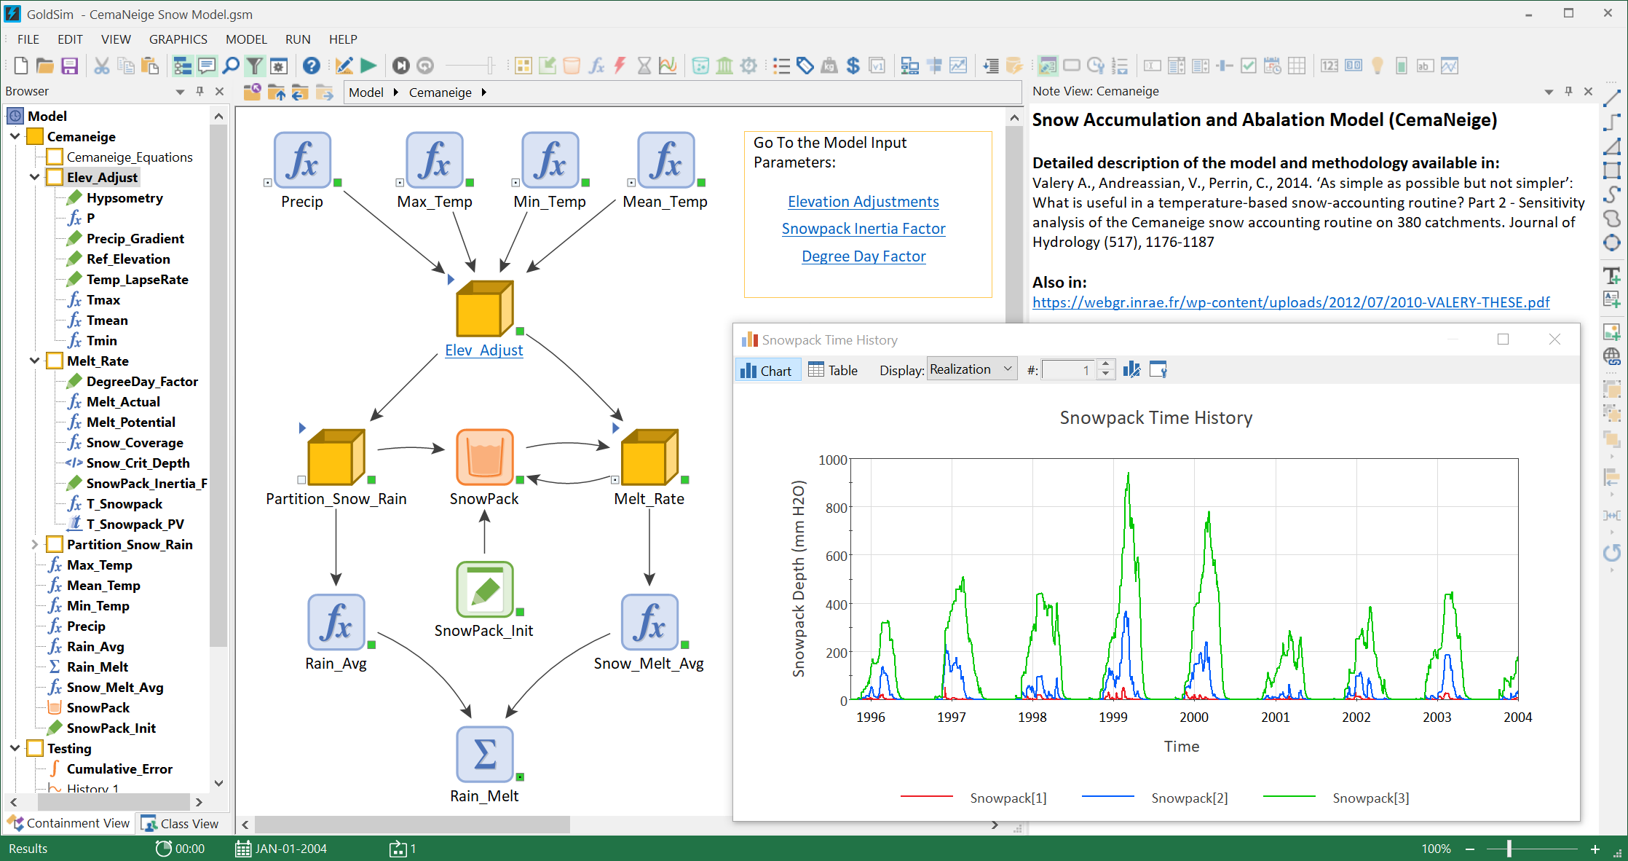
Task: Select the SnowPack reservoir element on the canvas
Action: coord(485,457)
